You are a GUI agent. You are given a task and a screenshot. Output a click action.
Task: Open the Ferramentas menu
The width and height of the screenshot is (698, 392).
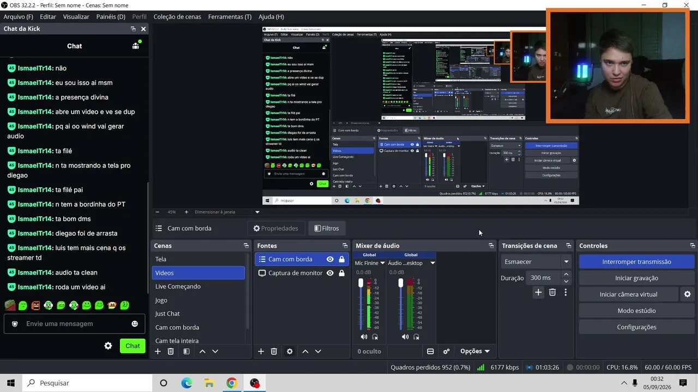[230, 16]
